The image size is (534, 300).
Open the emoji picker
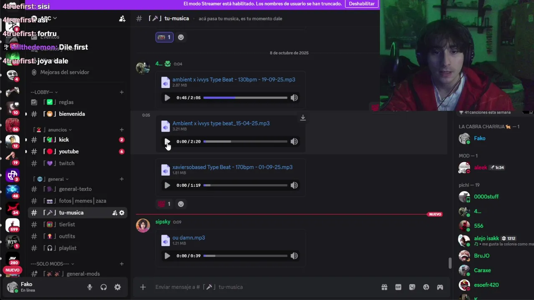pyautogui.click(x=426, y=287)
